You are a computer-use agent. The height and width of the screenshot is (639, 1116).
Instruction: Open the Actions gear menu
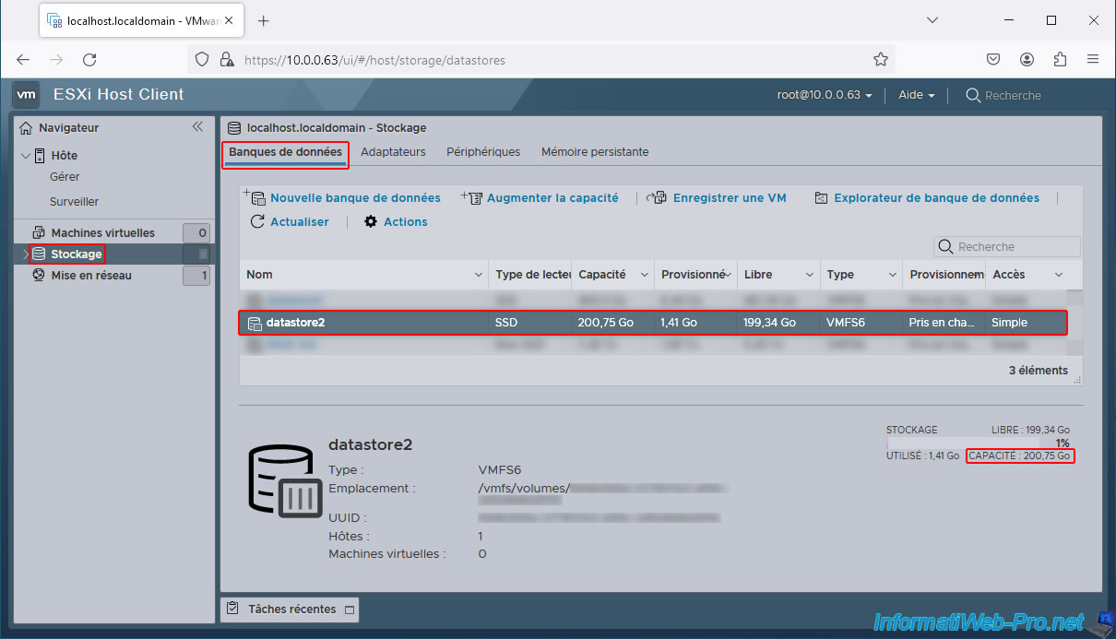pos(372,221)
